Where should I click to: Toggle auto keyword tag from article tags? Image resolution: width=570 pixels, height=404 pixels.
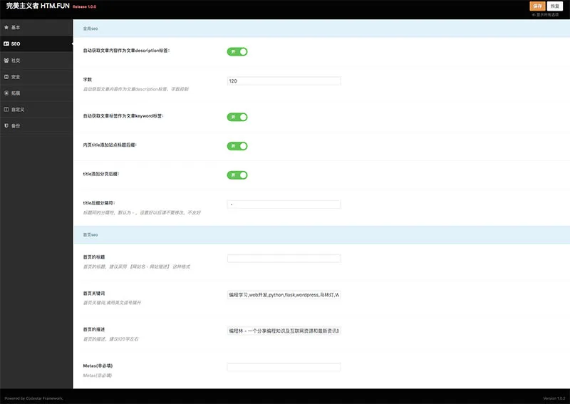[237, 117]
